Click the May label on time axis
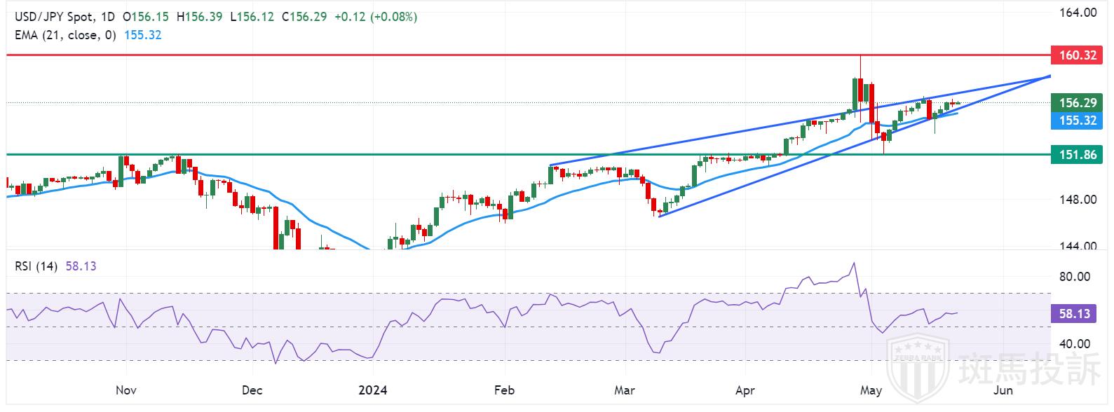The width and height of the screenshot is (1114, 412). [x=870, y=390]
